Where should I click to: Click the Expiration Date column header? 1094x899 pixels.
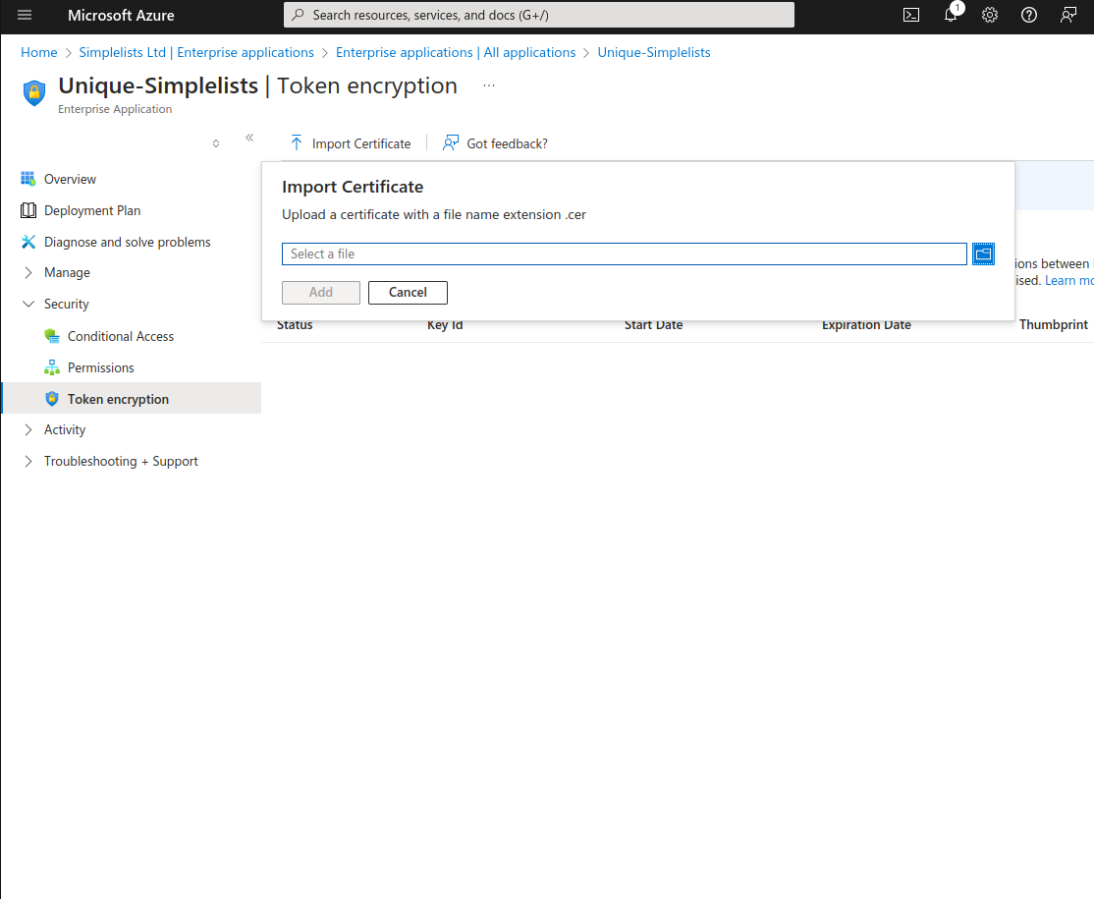[x=866, y=325]
